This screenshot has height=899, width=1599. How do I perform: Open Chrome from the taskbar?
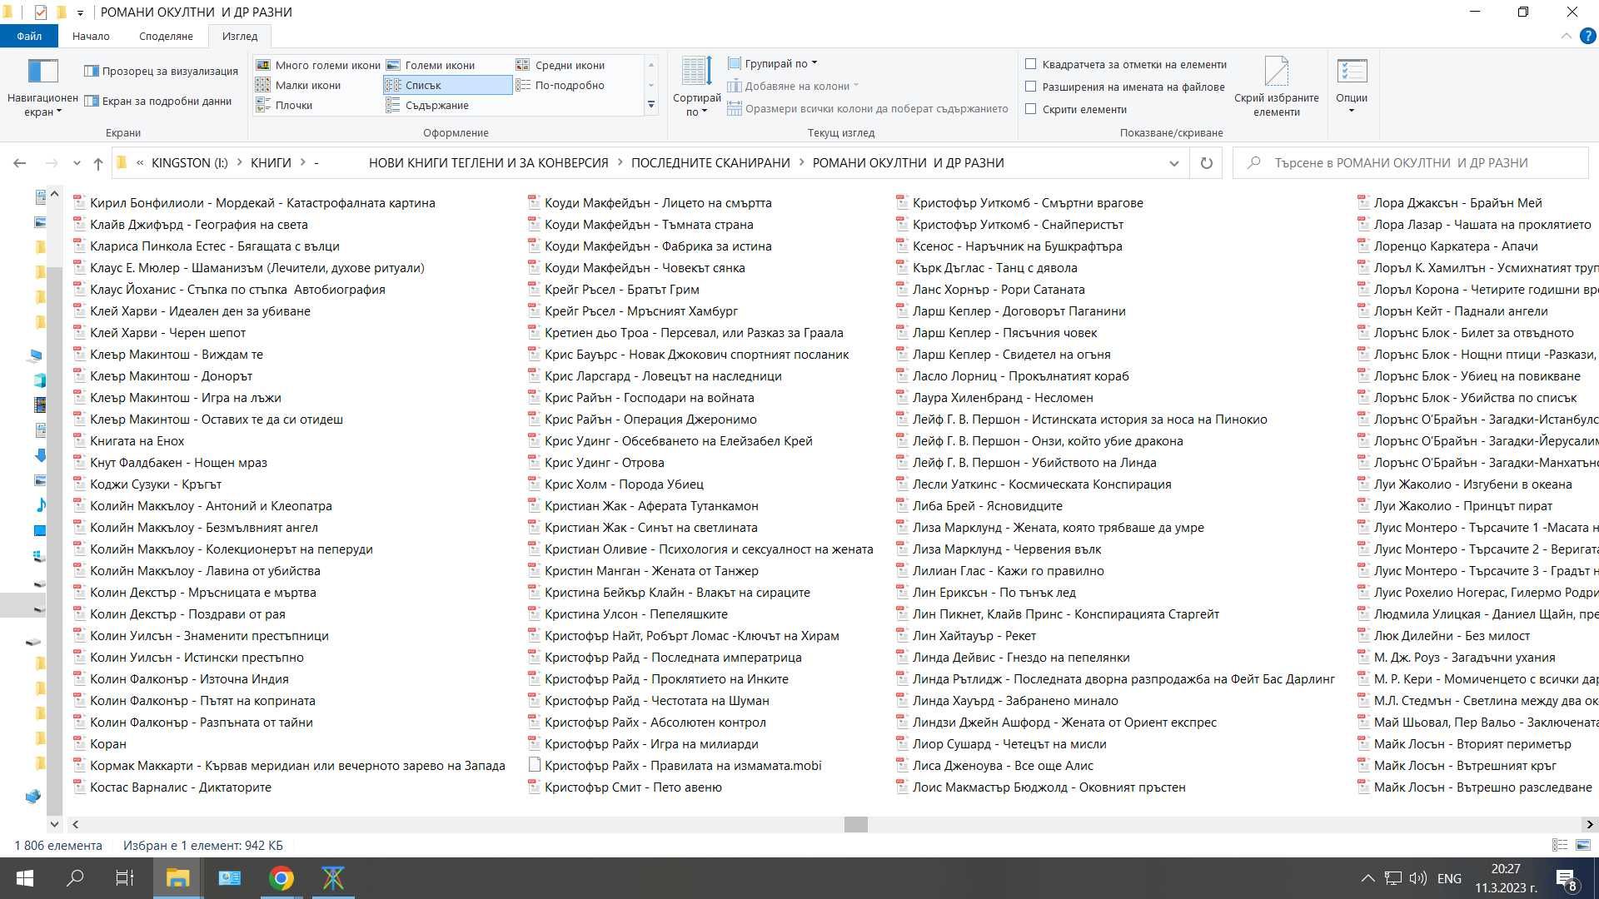pos(281,878)
